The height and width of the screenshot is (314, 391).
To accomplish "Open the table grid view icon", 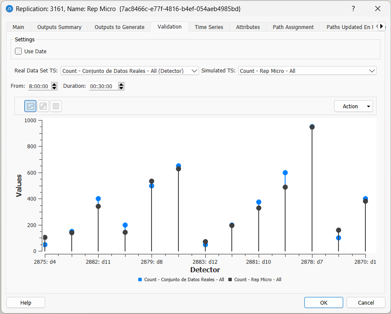I will click(56, 106).
